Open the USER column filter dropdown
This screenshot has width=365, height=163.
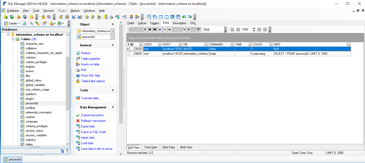pos(160,45)
